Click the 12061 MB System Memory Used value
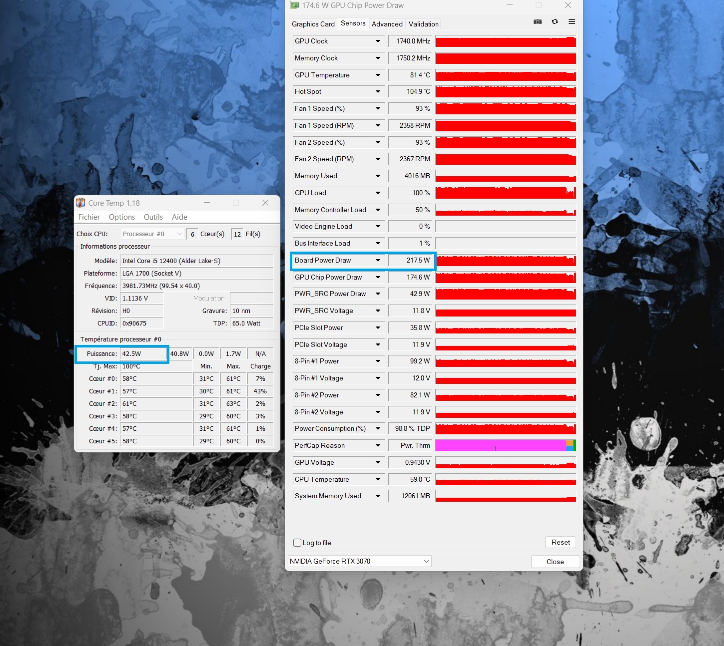The image size is (724, 646). click(x=410, y=496)
